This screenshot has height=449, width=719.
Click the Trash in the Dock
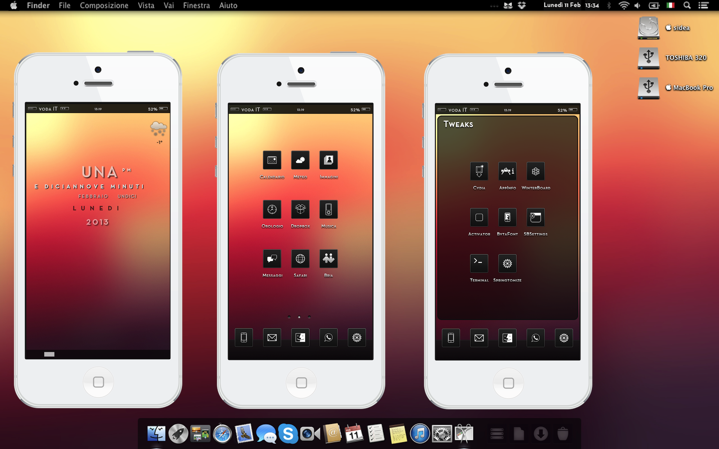click(x=562, y=434)
